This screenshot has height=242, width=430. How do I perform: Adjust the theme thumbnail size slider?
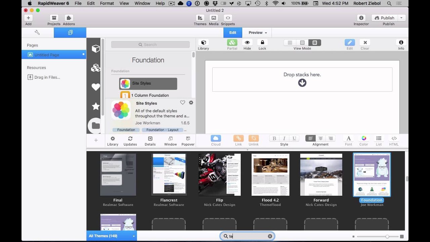pos(387,237)
